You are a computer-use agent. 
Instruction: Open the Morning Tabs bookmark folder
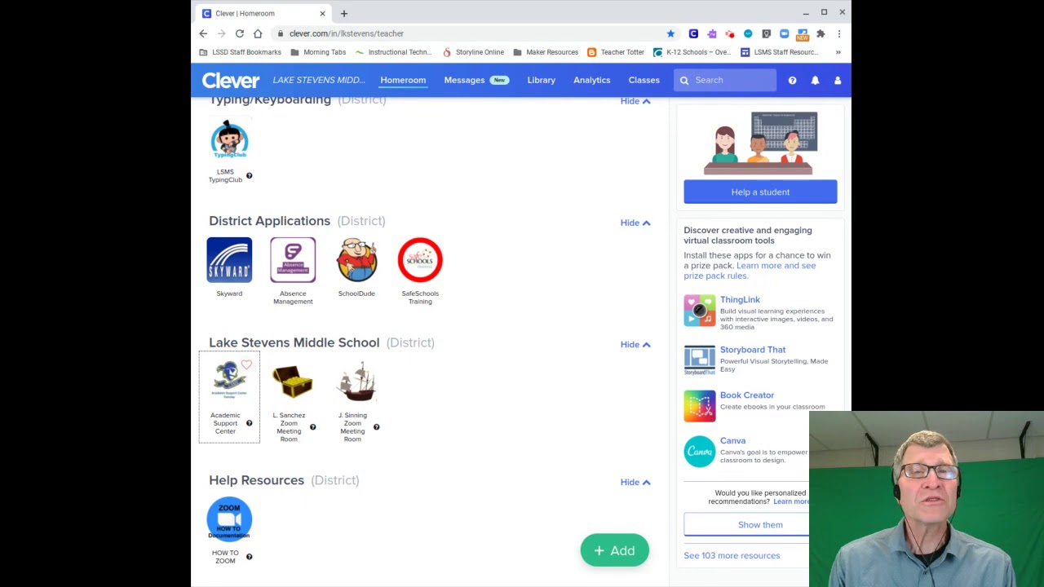pos(318,52)
